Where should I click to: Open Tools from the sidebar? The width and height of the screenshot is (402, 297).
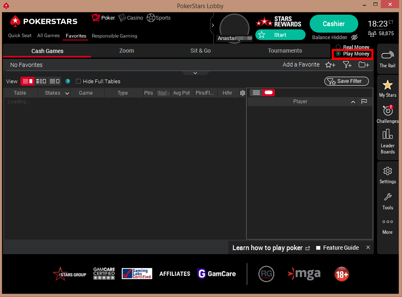click(x=388, y=202)
